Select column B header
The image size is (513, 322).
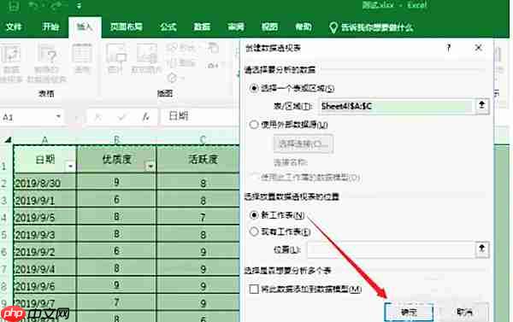click(x=116, y=140)
